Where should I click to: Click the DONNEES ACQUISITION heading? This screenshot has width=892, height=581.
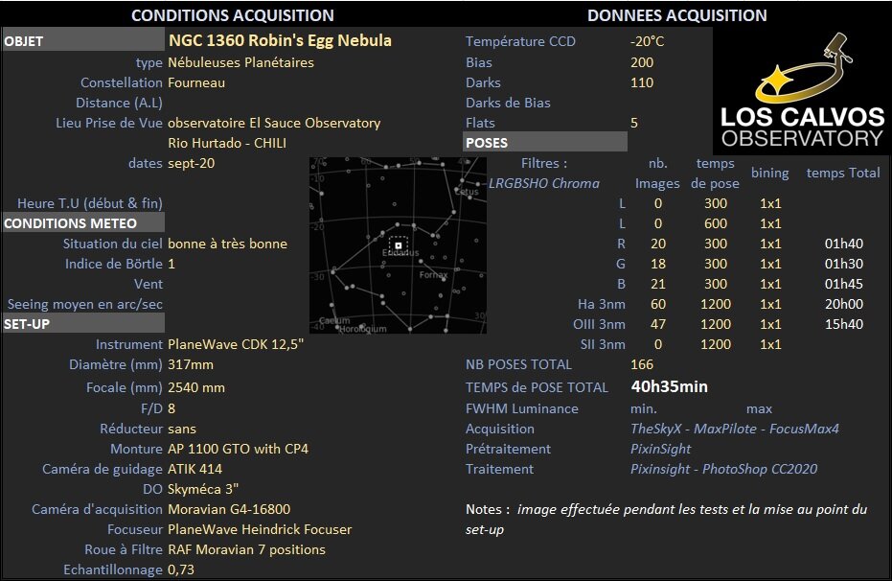[x=677, y=15]
